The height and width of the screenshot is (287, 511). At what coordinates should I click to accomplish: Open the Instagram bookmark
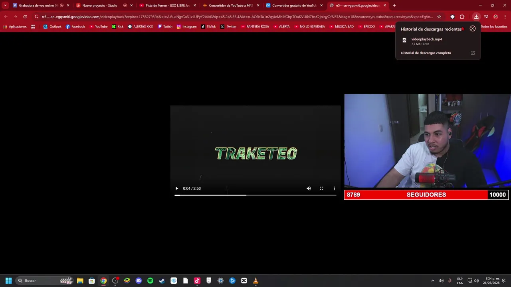tap(186, 27)
